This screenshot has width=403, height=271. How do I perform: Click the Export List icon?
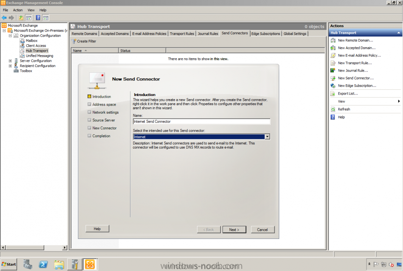[x=333, y=94]
